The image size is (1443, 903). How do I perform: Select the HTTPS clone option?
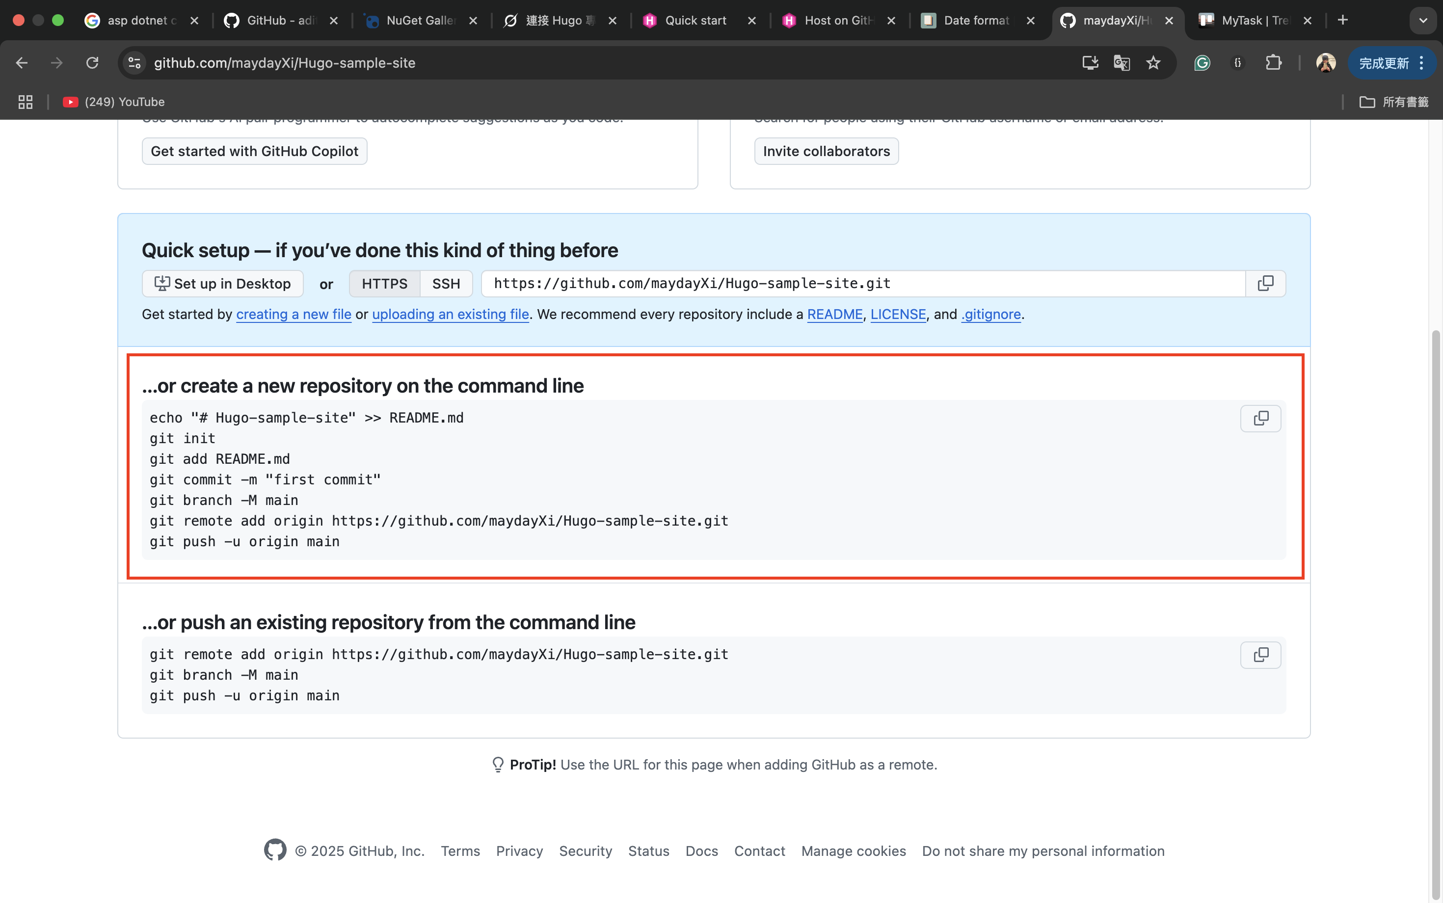point(385,284)
